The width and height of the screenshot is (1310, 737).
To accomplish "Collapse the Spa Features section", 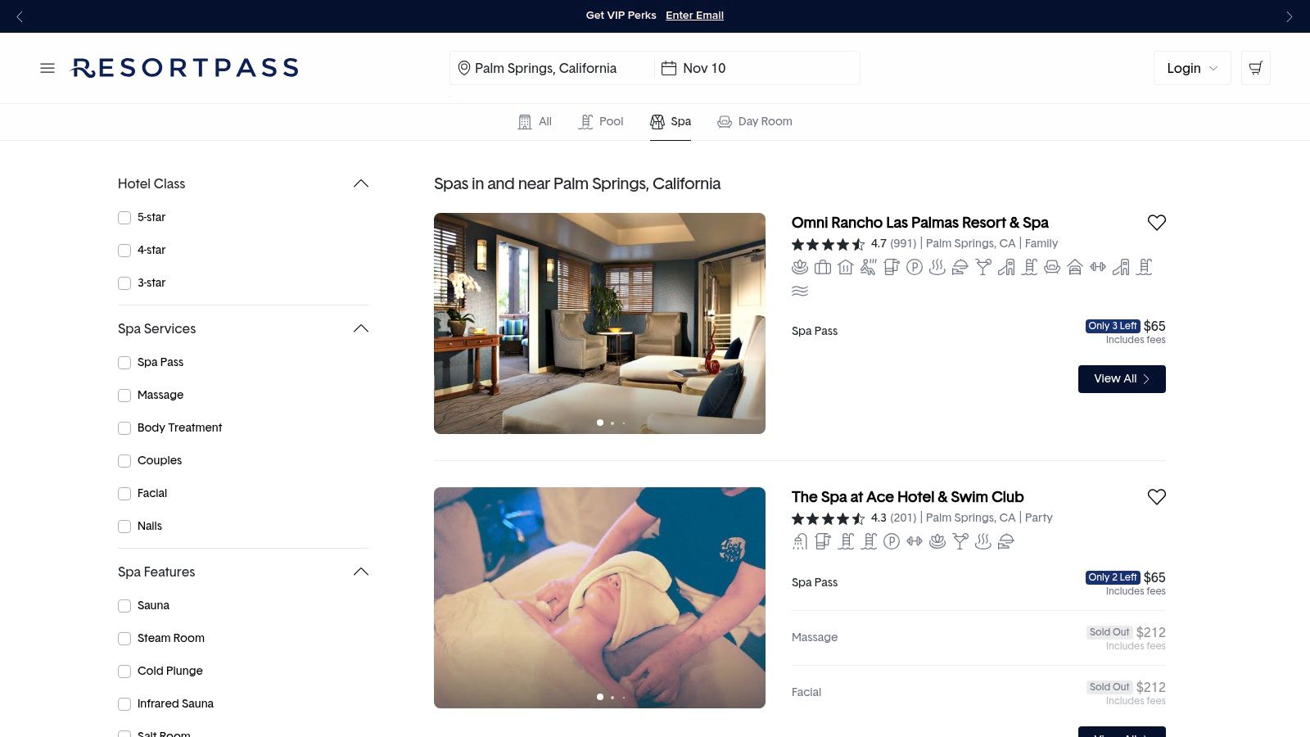I will [360, 572].
